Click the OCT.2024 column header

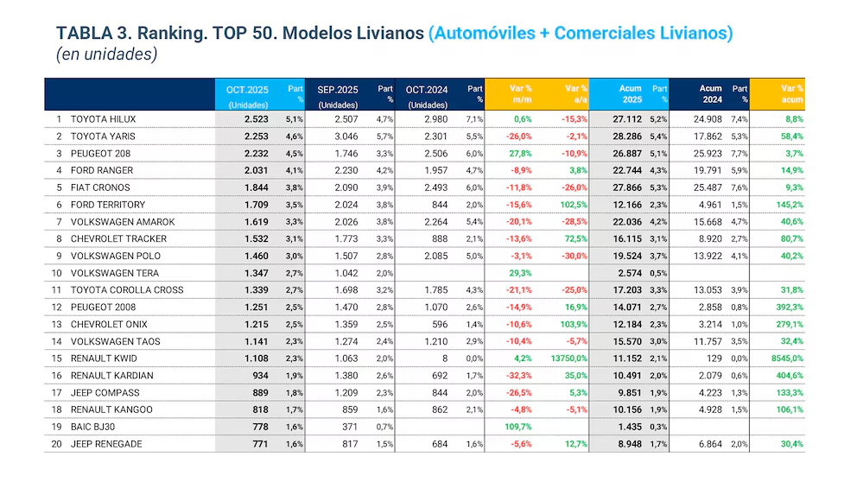click(427, 95)
